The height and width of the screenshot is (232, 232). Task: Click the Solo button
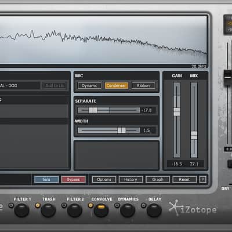tap(46, 179)
